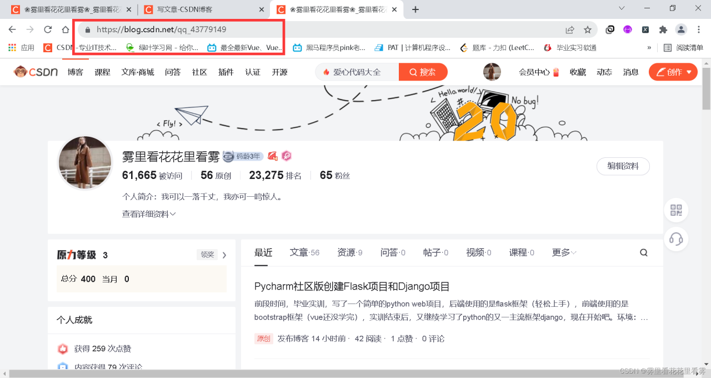Click the address bar URL
The width and height of the screenshot is (711, 378).
tap(162, 29)
